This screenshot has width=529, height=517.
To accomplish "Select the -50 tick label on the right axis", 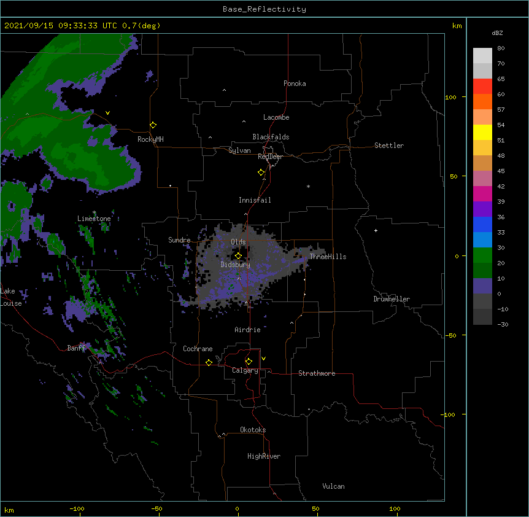I will tap(450, 335).
